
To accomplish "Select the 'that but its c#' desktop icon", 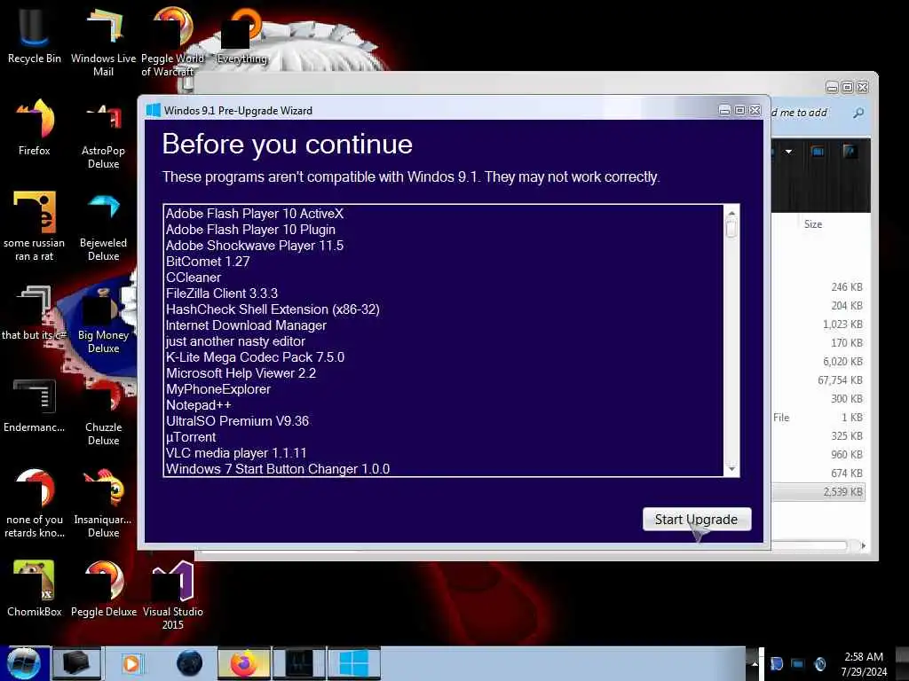I will (35, 311).
